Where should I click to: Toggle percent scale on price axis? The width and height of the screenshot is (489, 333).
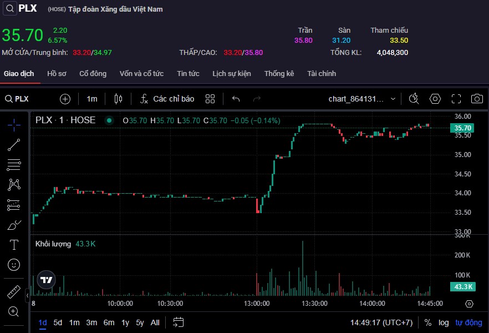pos(428,322)
